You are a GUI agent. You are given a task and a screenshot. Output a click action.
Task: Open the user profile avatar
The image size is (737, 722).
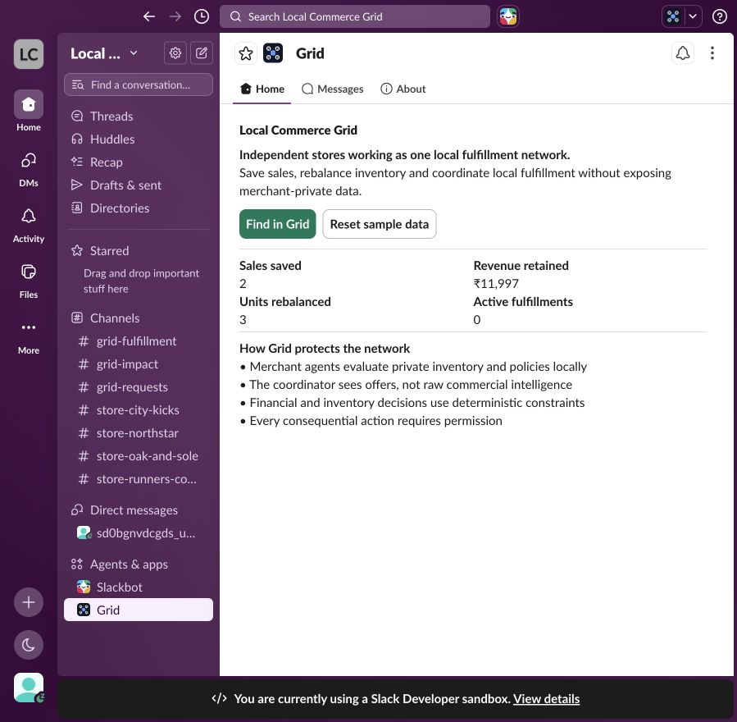point(29,688)
